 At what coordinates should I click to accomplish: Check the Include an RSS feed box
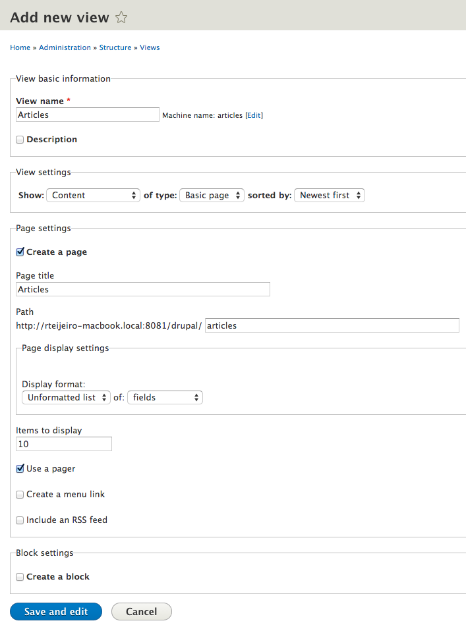tap(20, 520)
